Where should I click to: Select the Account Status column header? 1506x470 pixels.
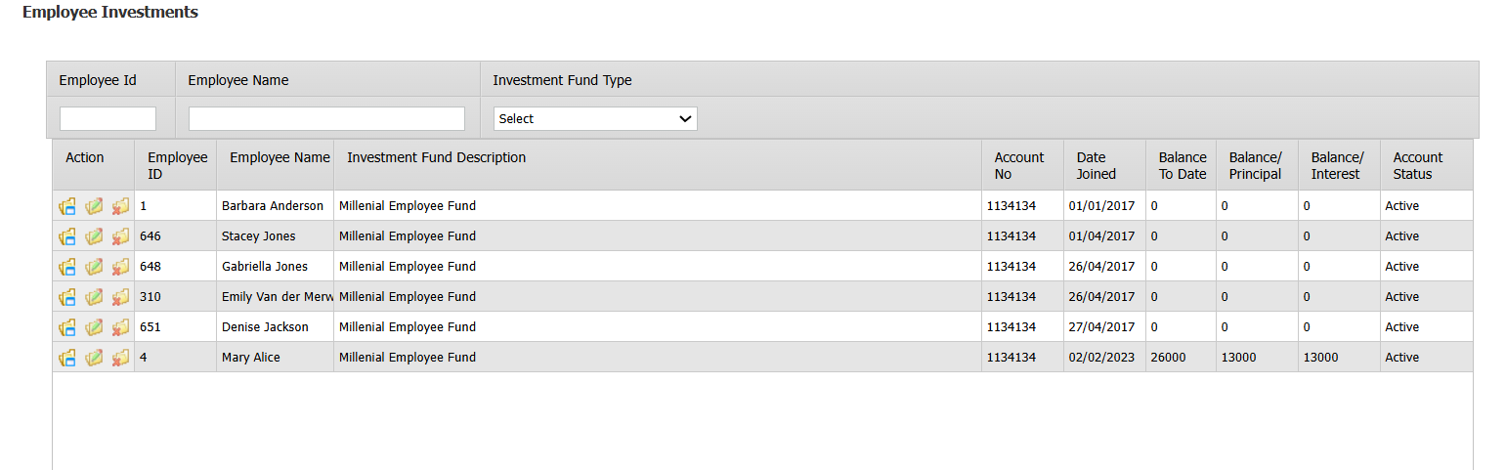pyautogui.click(x=1417, y=165)
